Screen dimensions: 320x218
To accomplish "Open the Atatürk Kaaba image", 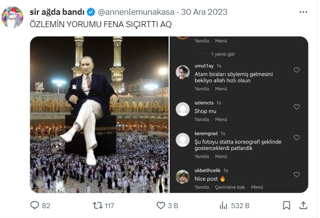I will coord(99,114).
